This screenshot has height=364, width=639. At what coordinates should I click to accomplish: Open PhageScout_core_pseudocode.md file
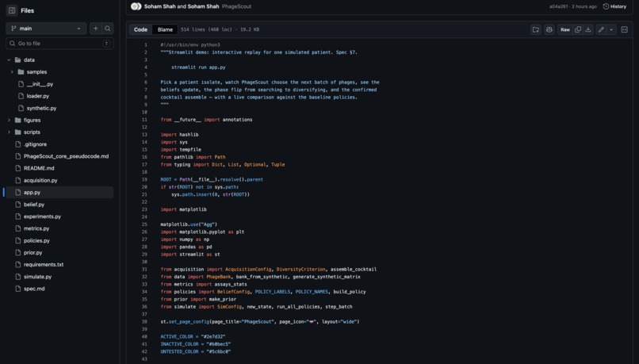click(x=66, y=156)
